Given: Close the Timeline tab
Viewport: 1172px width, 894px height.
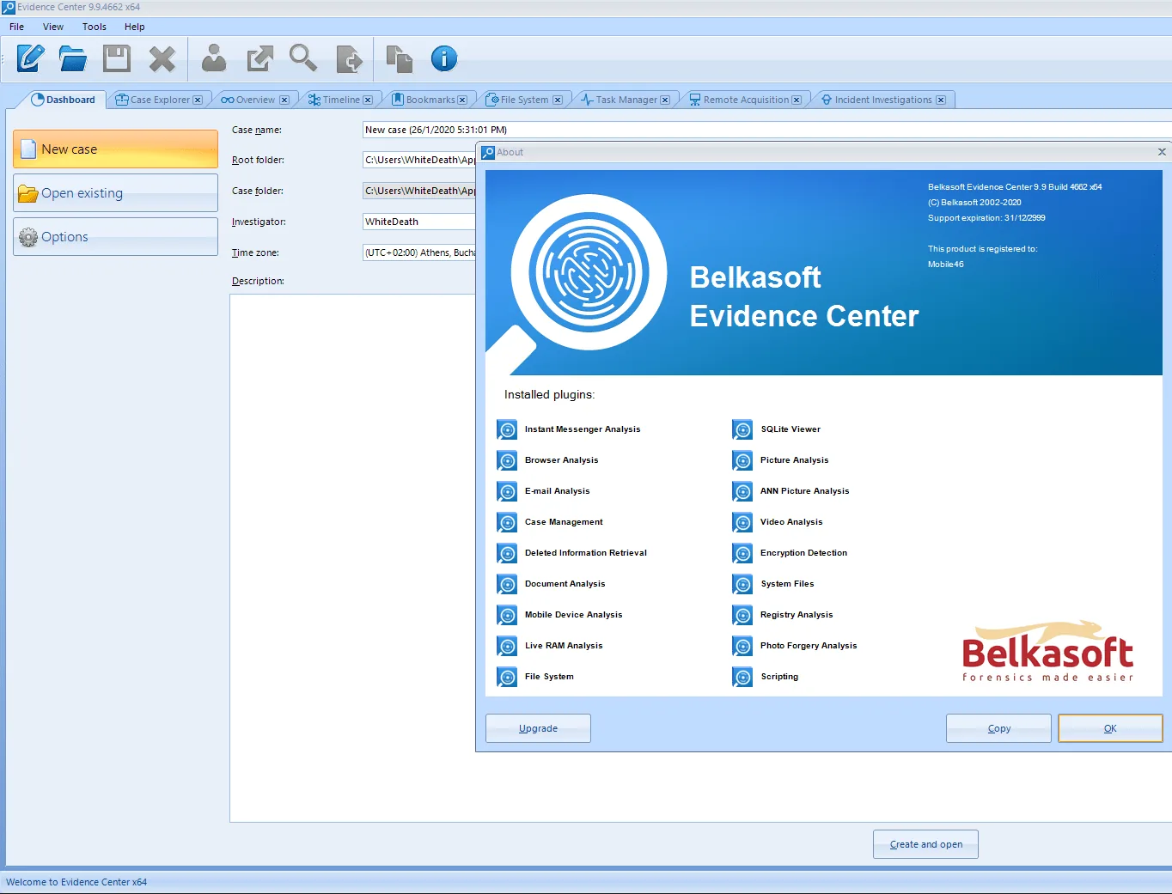Looking at the screenshot, I should click(368, 100).
